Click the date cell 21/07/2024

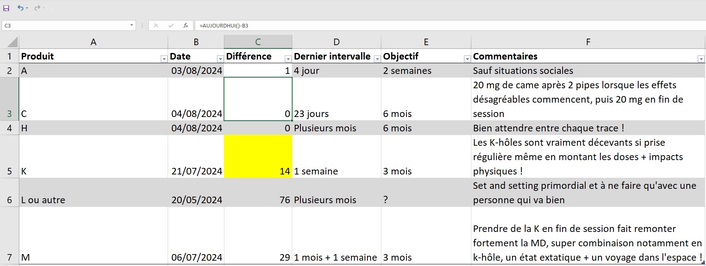(x=196, y=156)
